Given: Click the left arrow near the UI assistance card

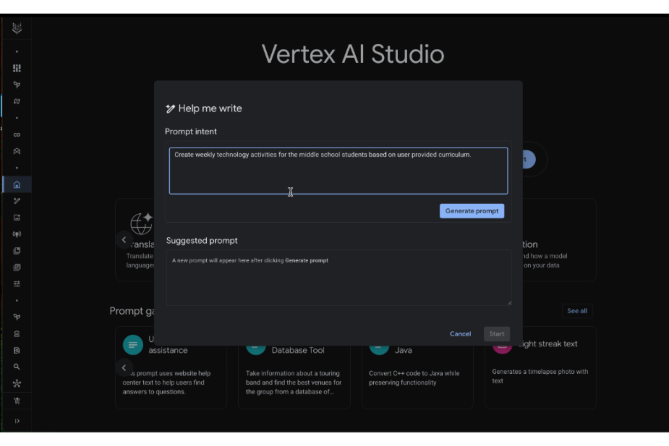Looking at the screenshot, I should point(124,368).
